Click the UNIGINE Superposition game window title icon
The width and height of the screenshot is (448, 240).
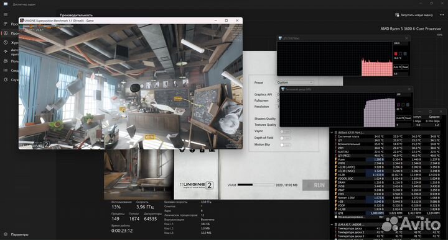(x=22, y=20)
